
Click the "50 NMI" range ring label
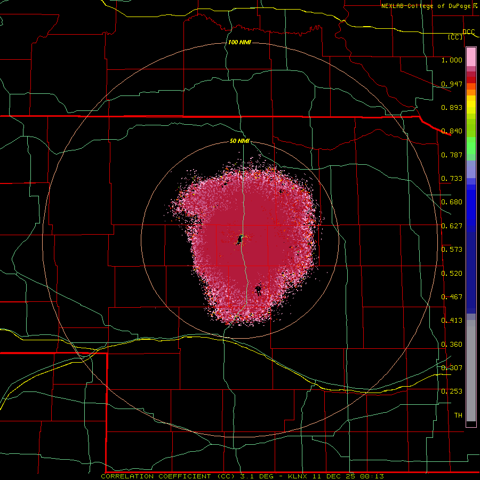(239, 141)
